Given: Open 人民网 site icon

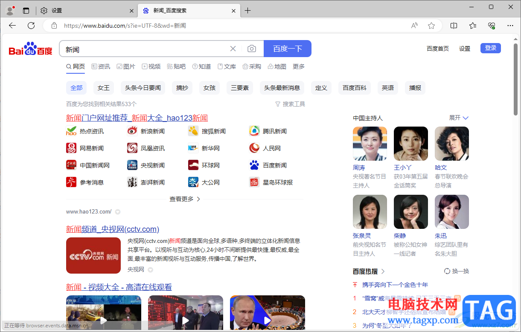Looking at the screenshot, I should 254,148.
